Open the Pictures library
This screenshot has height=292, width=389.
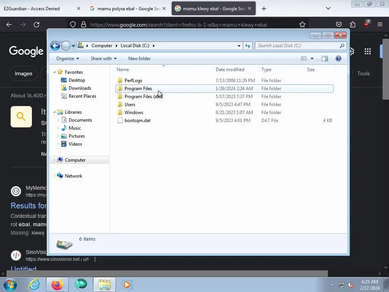76,136
